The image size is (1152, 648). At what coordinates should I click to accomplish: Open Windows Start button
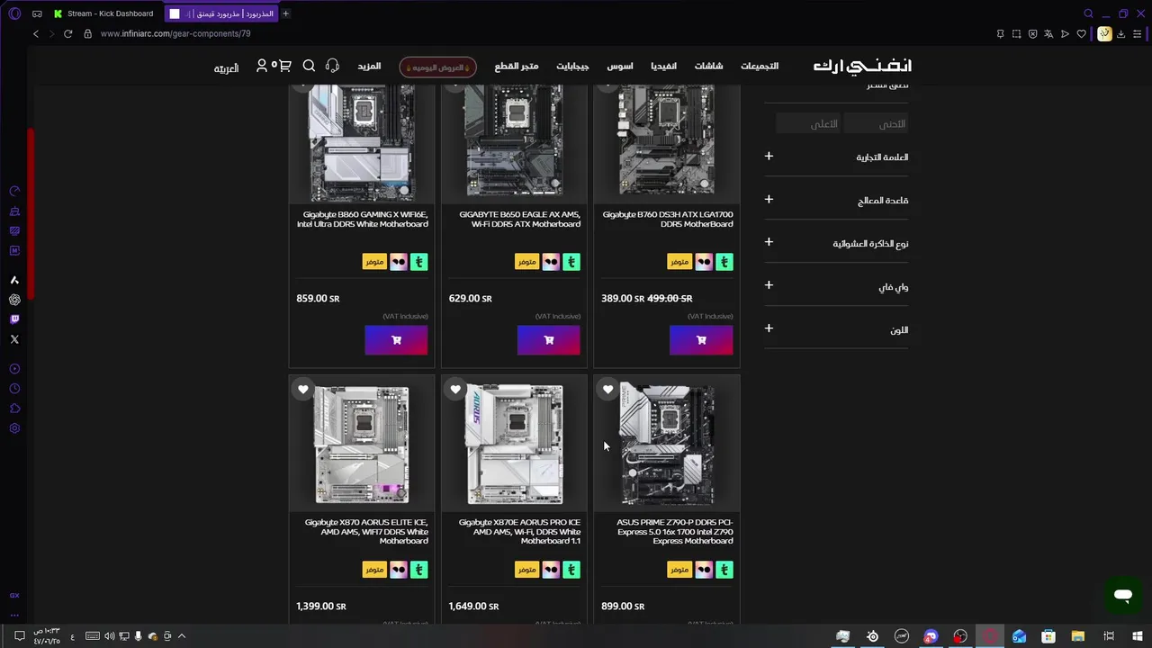1138,636
